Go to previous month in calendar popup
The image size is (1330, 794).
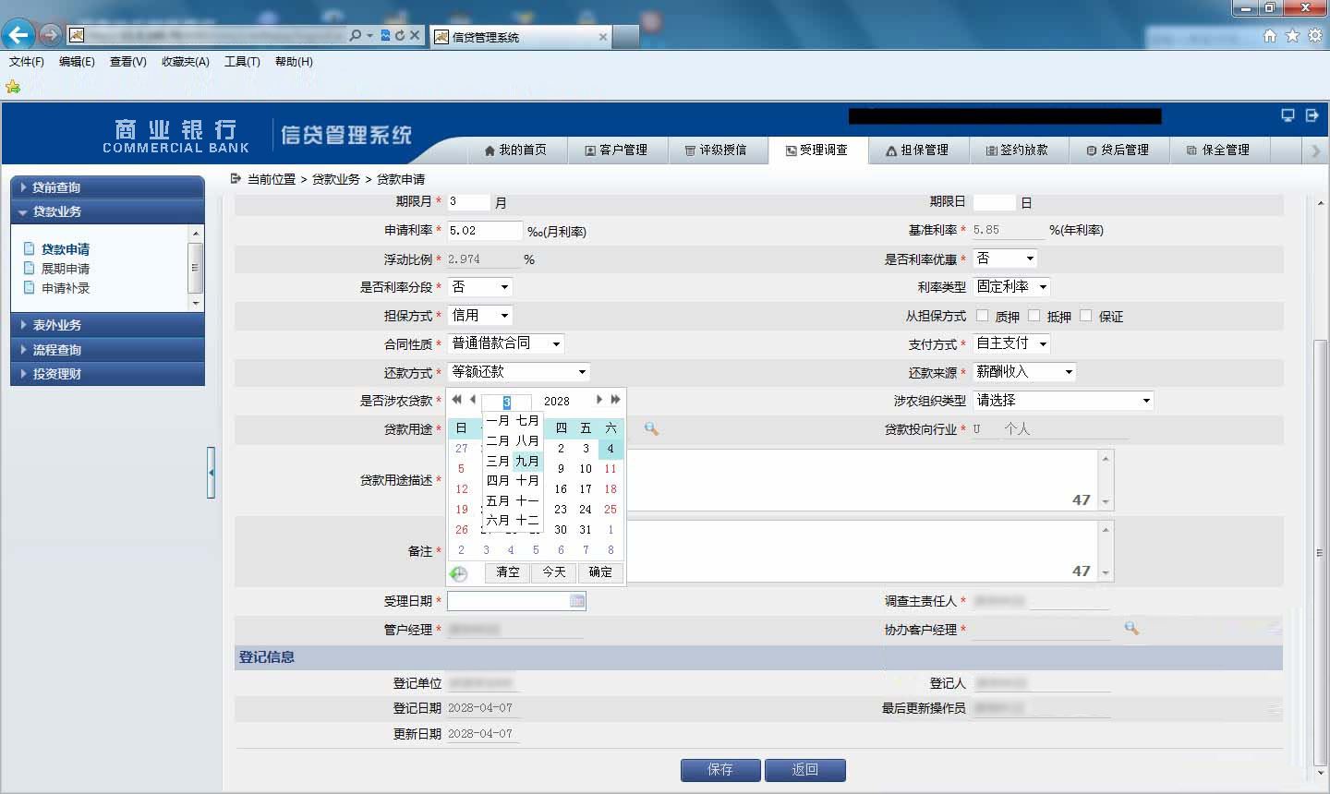(473, 400)
